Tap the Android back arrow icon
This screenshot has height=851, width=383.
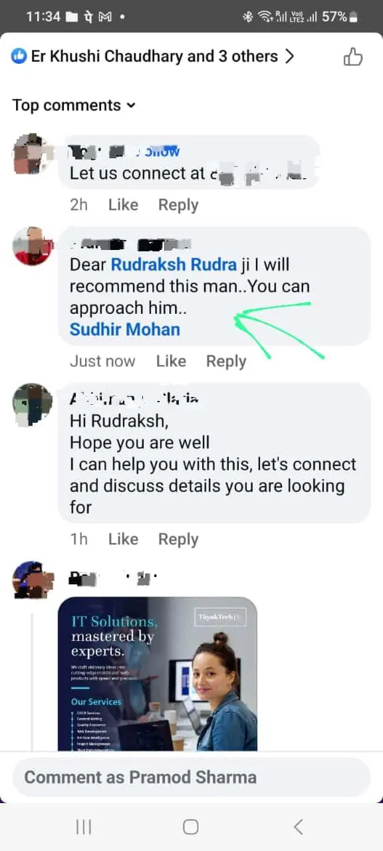pyautogui.click(x=298, y=826)
